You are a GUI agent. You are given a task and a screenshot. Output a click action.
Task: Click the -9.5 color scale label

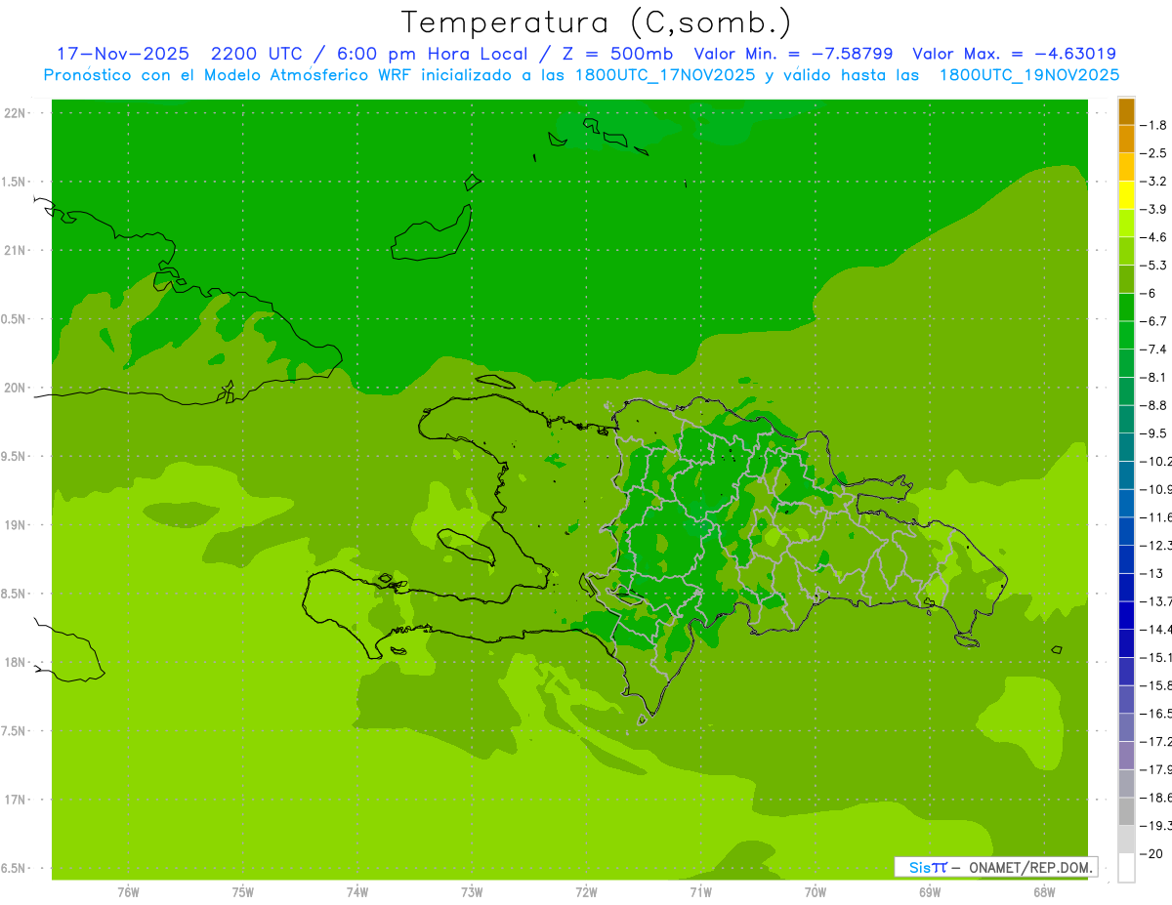pos(1153,432)
